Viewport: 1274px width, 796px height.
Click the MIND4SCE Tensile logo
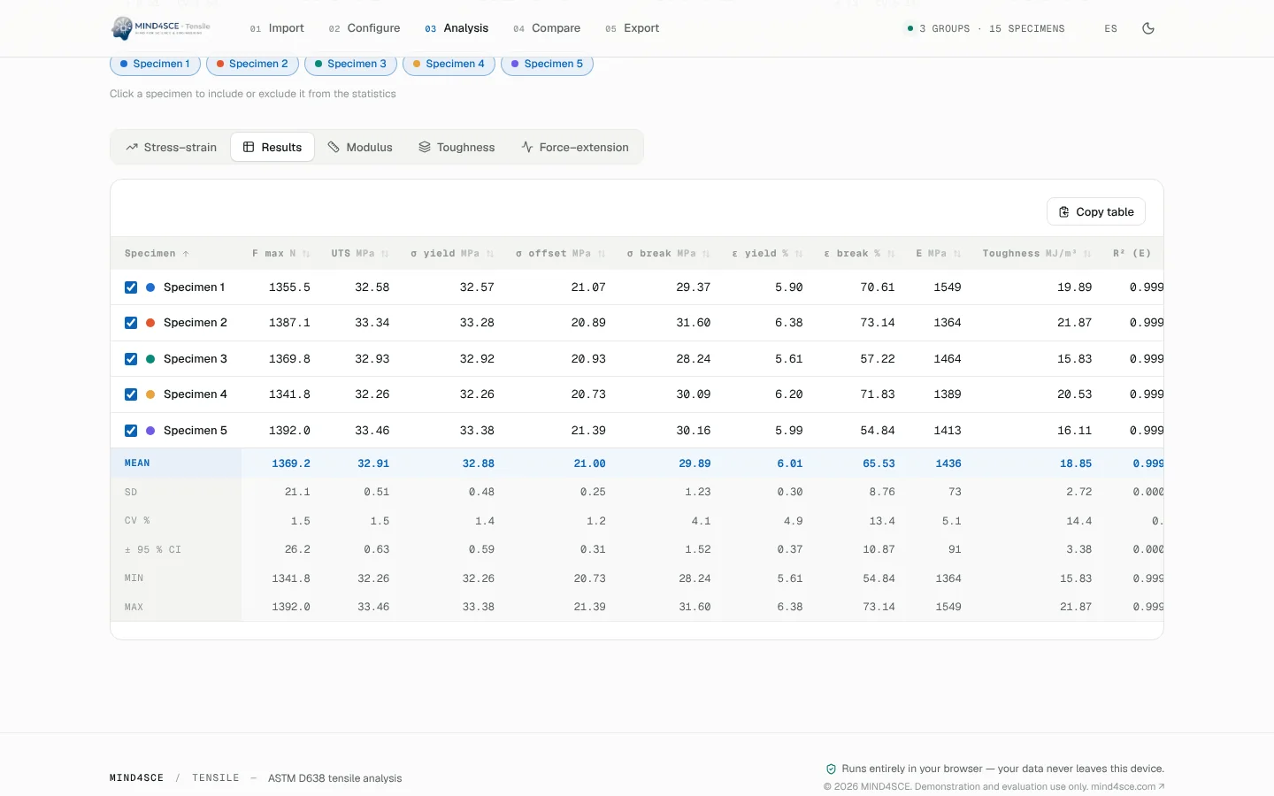point(161,28)
